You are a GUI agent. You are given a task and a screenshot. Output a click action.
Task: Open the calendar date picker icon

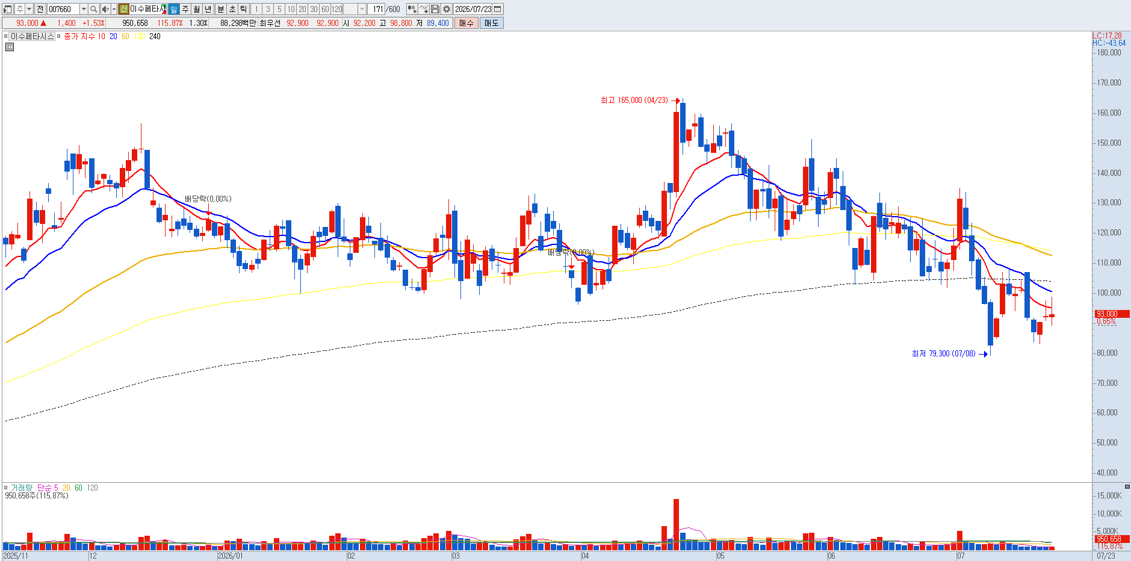pyautogui.click(x=498, y=9)
